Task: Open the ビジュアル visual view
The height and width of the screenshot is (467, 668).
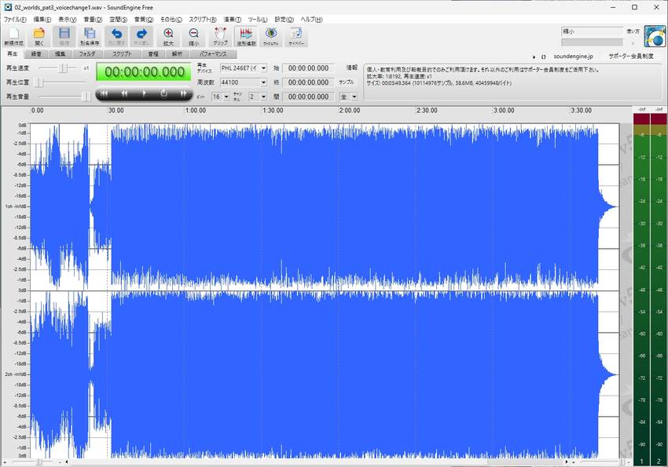Action: 271,37
